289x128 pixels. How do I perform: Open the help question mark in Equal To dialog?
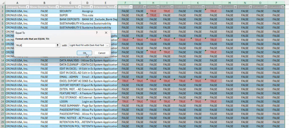click(97, 33)
